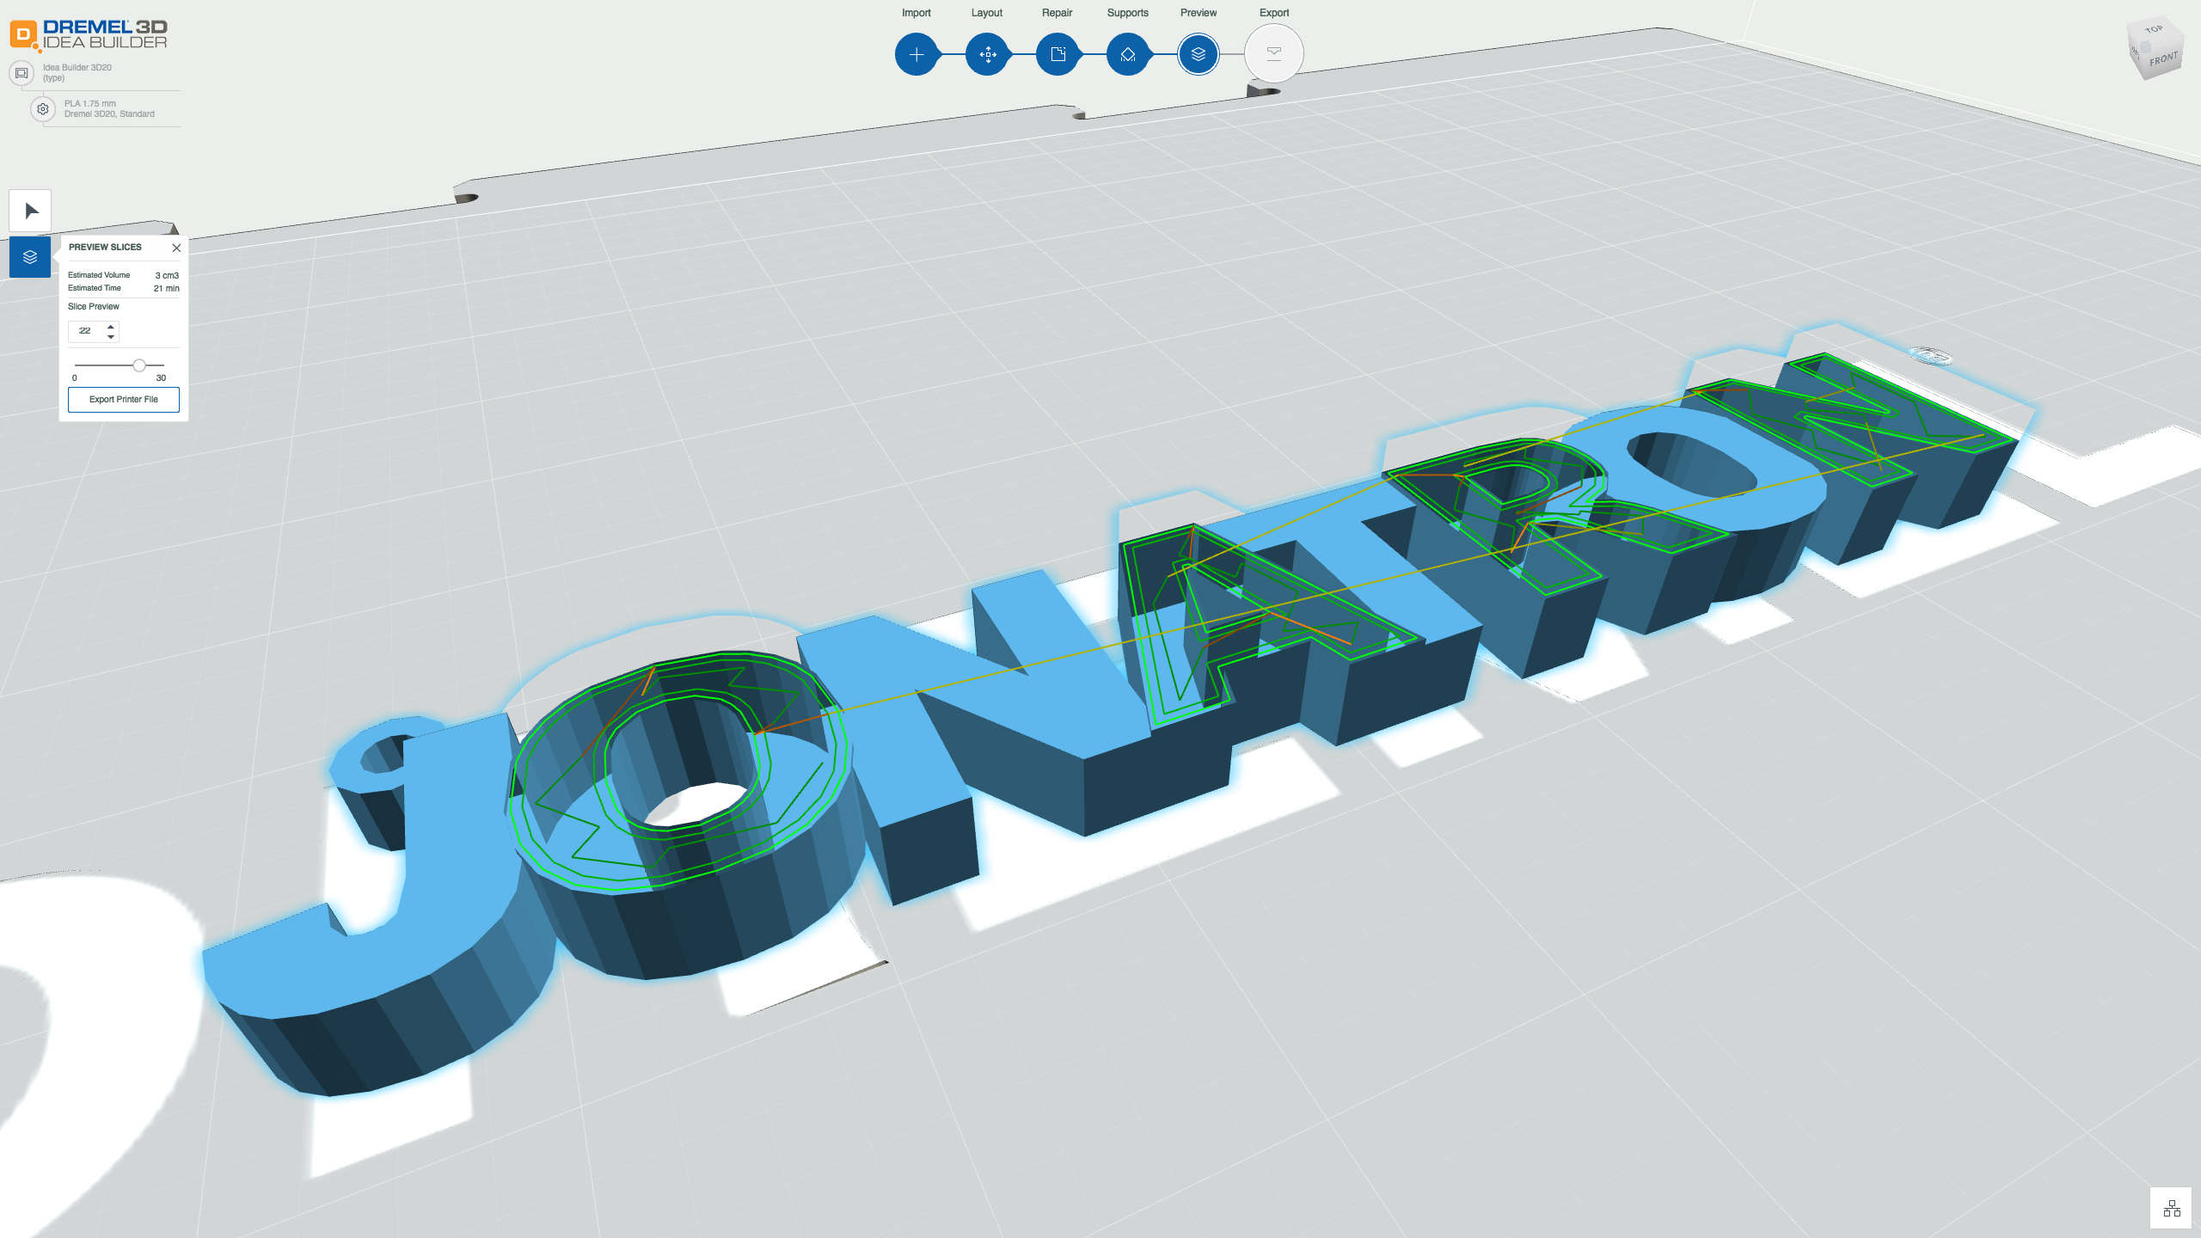Click Export Printer File button
The width and height of the screenshot is (2201, 1238).
pos(124,400)
